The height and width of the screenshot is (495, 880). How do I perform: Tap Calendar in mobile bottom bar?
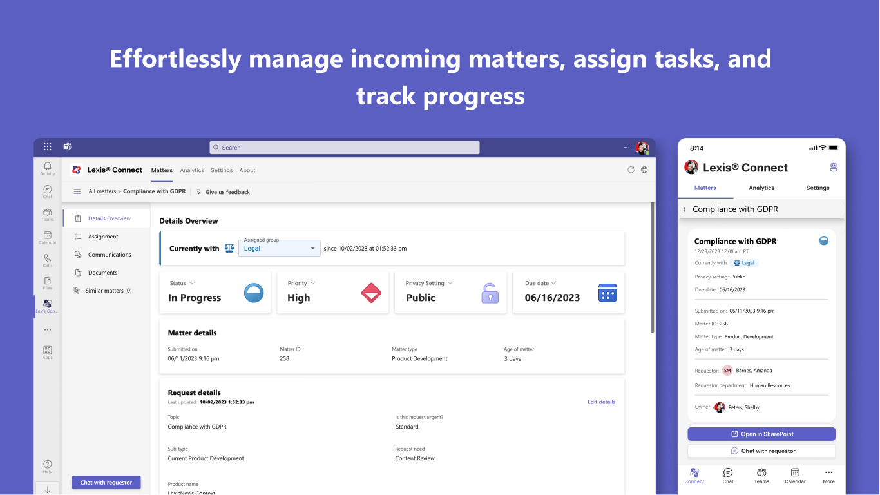pos(795,476)
